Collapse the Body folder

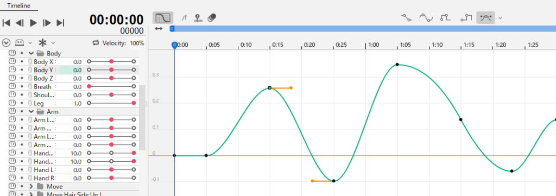pyautogui.click(x=31, y=54)
